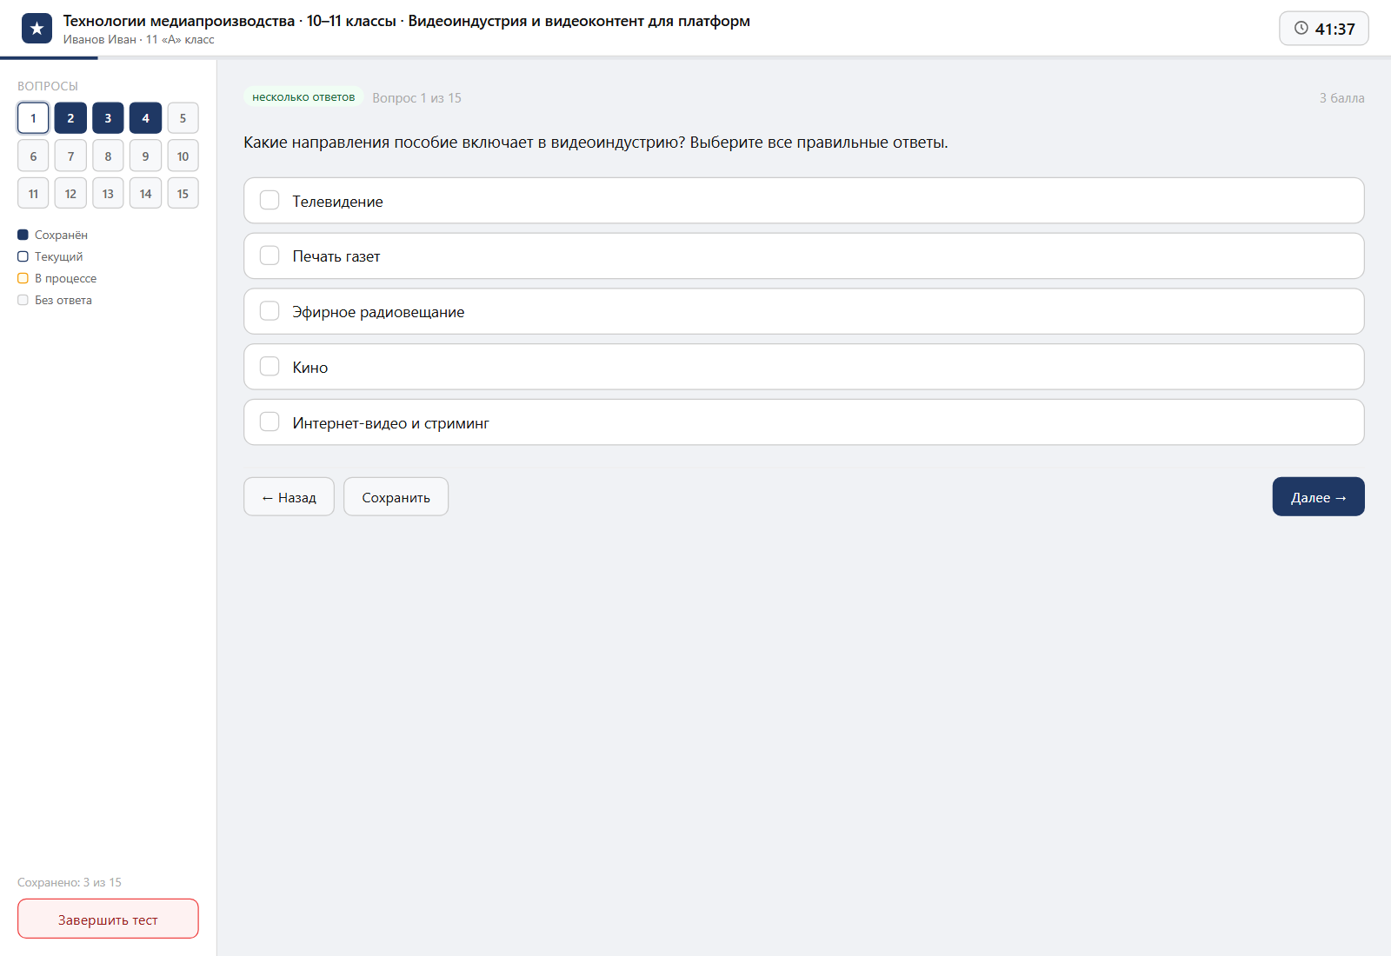
Task: Click the 'Без ответа' legend entry
Action: 55,300
